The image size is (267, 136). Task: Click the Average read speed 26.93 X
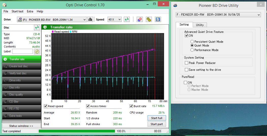pos(75,112)
